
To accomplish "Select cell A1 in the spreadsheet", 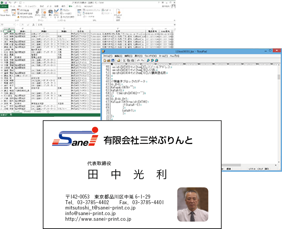I will (9, 31).
